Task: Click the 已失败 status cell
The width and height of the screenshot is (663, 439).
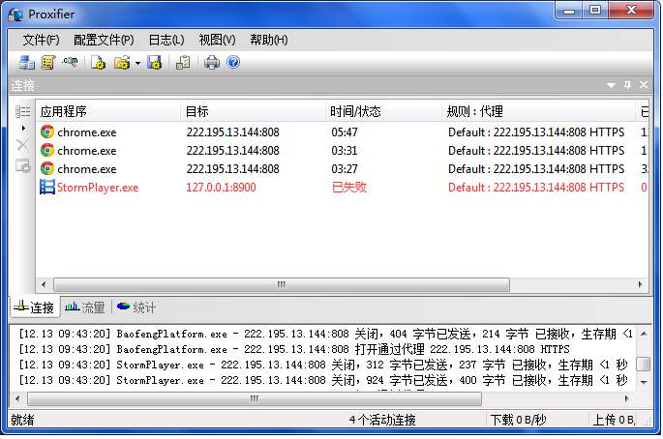Action: tap(349, 188)
